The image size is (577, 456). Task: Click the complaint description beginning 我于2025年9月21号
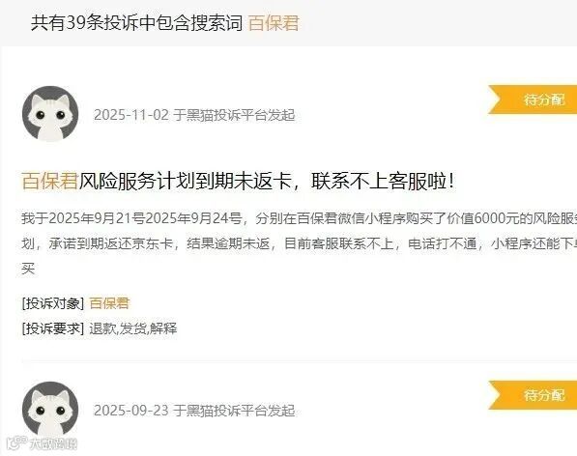click(x=300, y=243)
